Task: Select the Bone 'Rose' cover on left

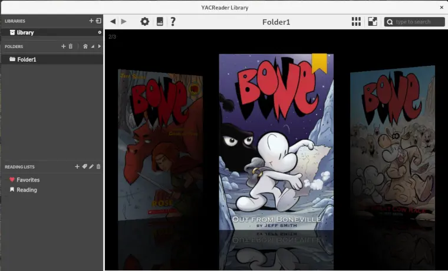Action: [160, 145]
